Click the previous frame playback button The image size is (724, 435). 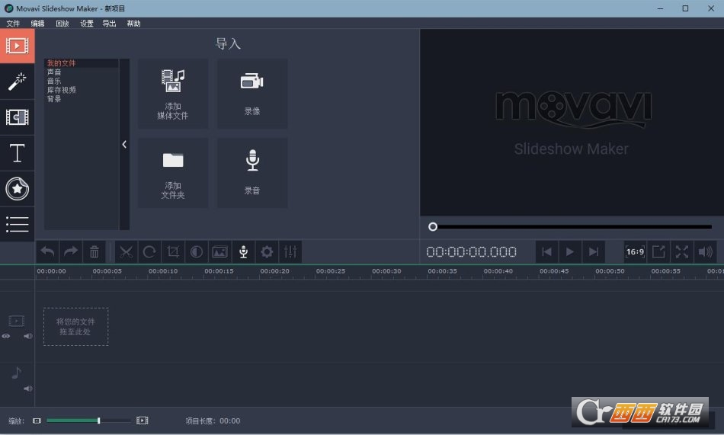click(546, 251)
